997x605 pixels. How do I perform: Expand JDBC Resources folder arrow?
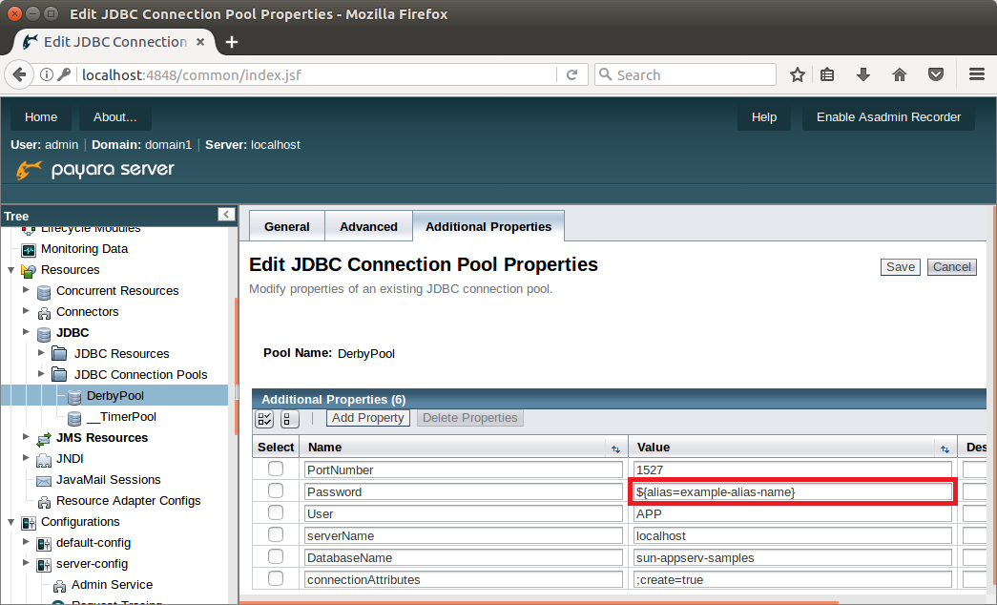click(x=41, y=352)
